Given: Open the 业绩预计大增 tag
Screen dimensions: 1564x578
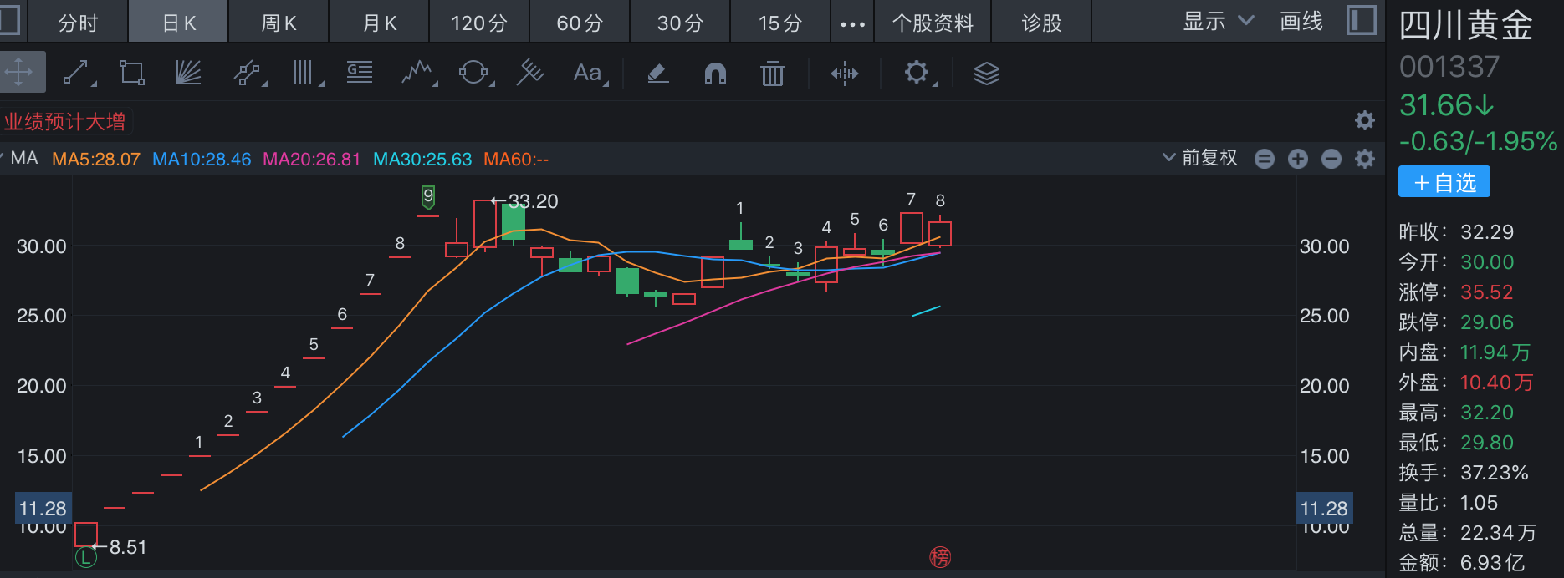Looking at the screenshot, I should point(65,122).
